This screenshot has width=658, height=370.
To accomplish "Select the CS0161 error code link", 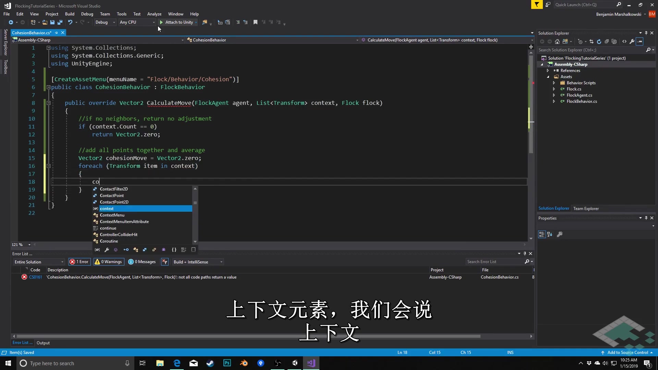I will pos(36,277).
